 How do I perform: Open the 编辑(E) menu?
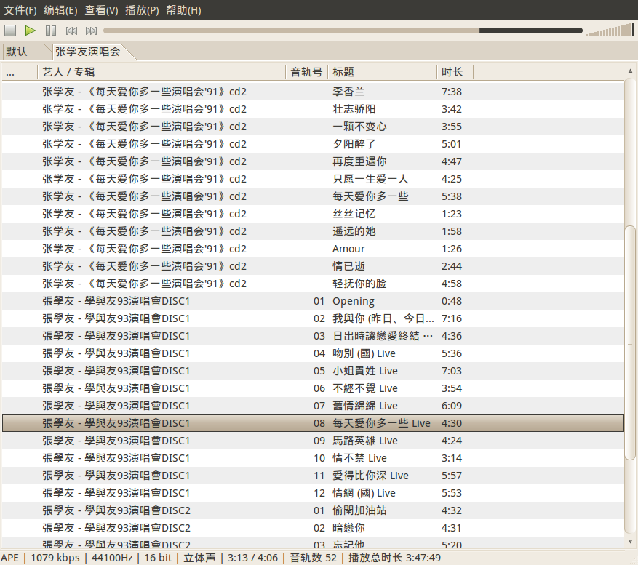click(x=60, y=9)
